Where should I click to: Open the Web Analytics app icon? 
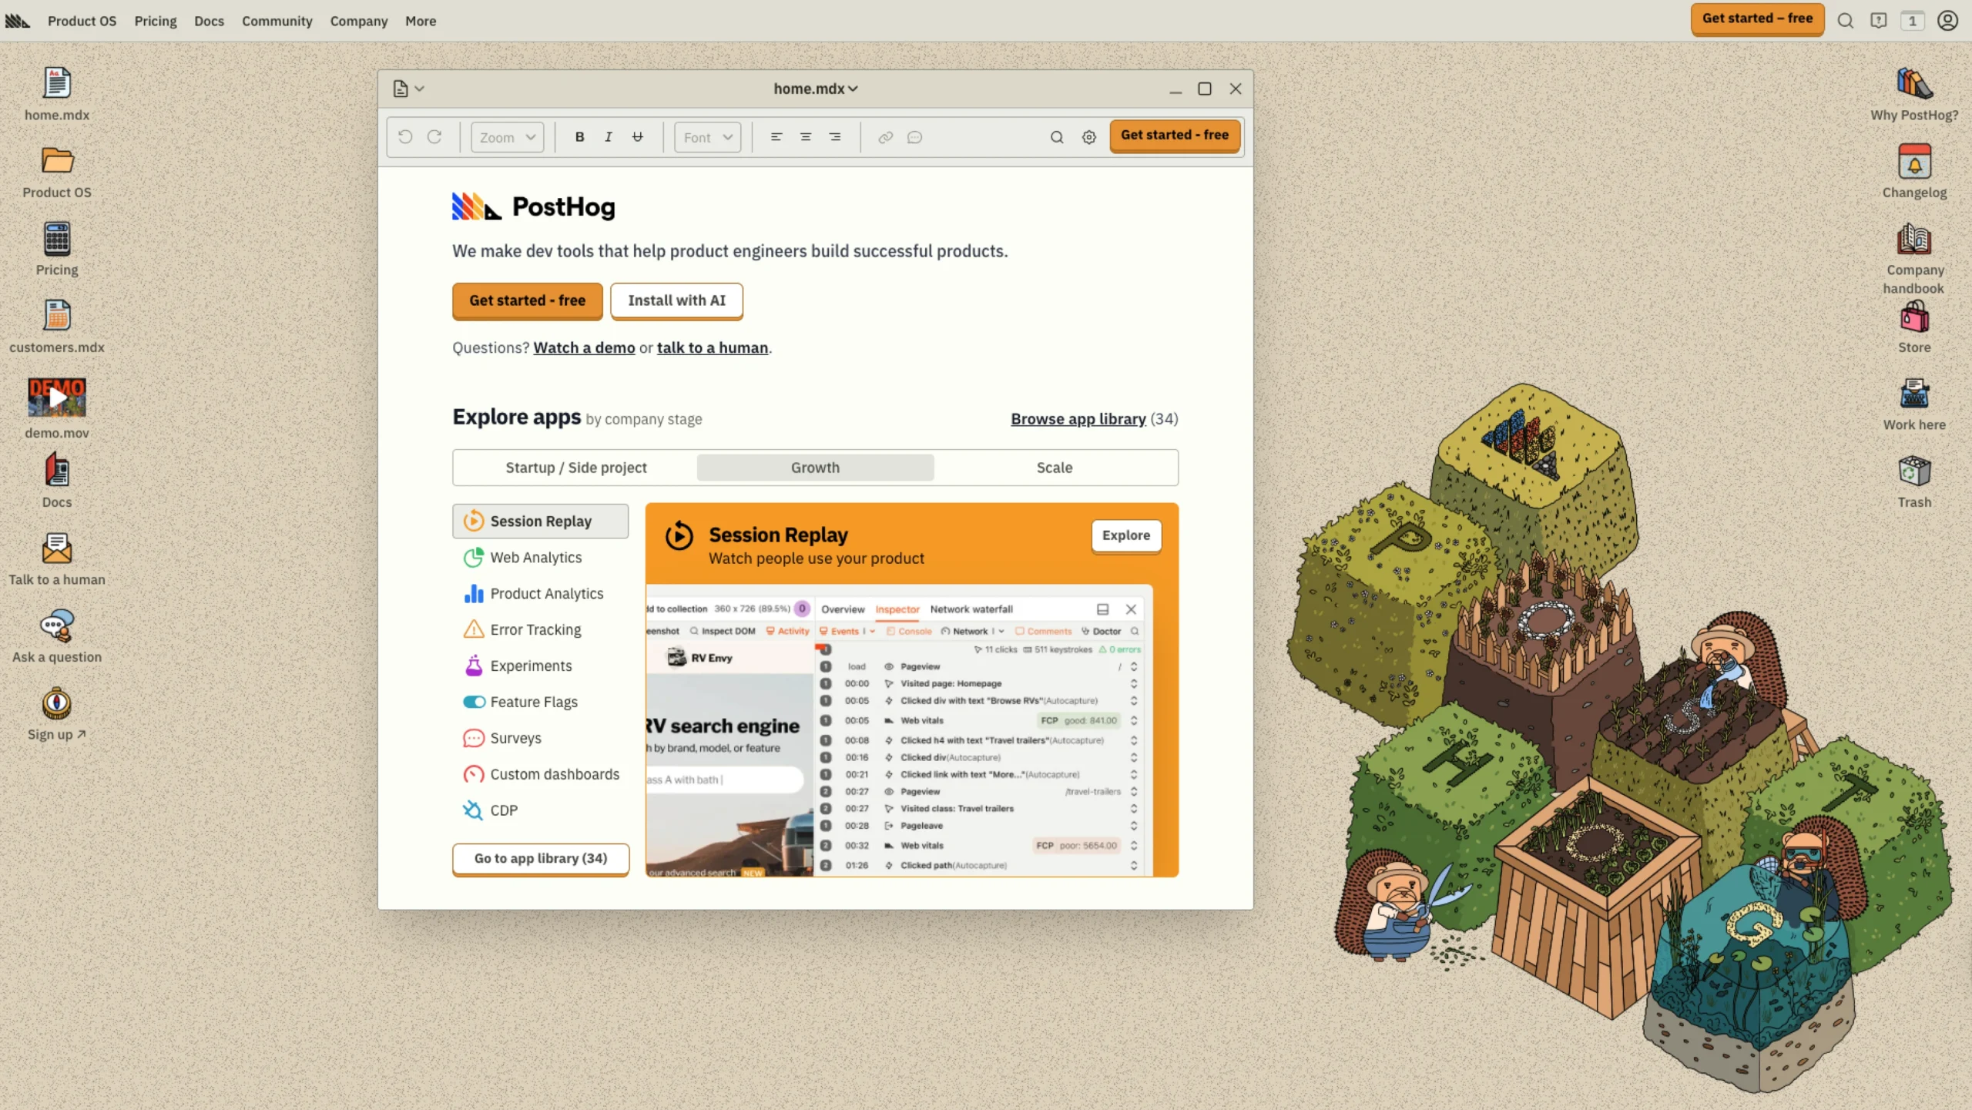coord(473,557)
